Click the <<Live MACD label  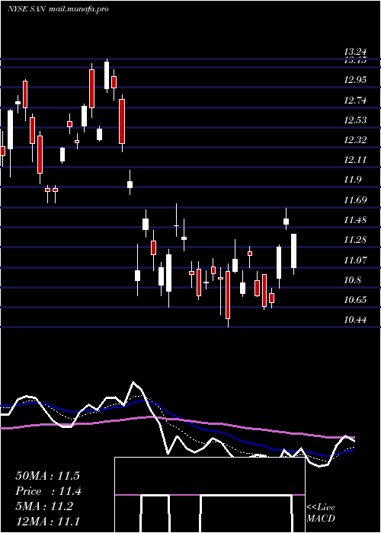(321, 513)
